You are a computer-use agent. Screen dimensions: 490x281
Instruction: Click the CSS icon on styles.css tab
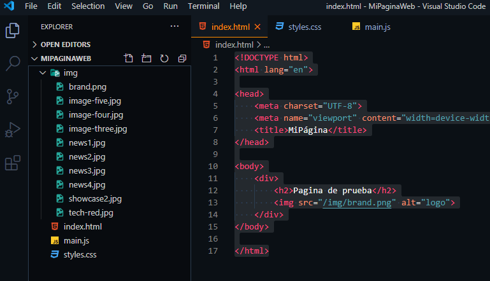tap(279, 27)
